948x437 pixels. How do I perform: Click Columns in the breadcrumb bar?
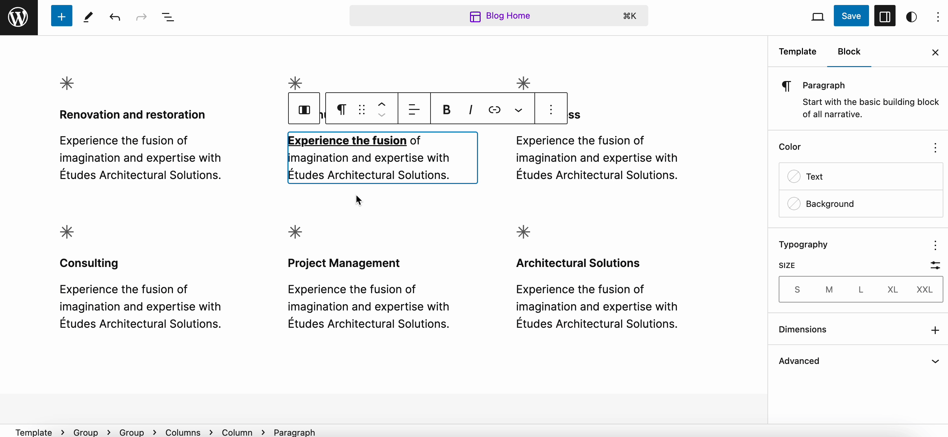point(183,432)
